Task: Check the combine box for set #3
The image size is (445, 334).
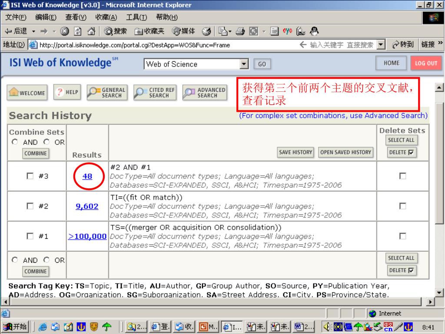Action: (x=30, y=176)
